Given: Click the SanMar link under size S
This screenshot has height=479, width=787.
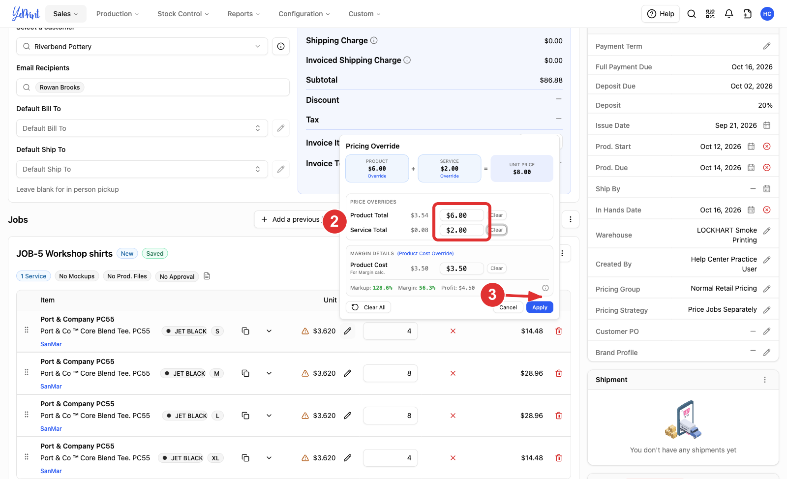Looking at the screenshot, I should pos(51,344).
